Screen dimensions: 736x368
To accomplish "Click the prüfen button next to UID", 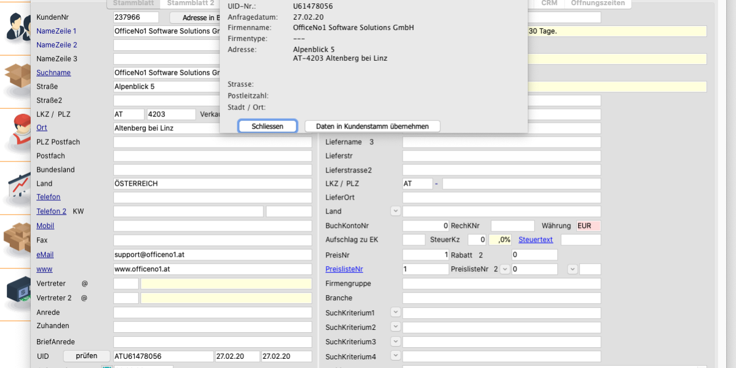I will pyautogui.click(x=87, y=356).
